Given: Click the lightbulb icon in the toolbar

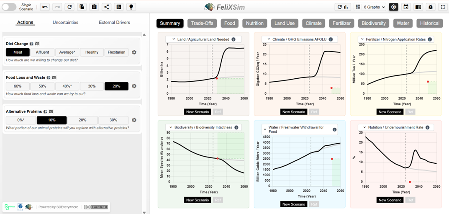Looking at the screenshot, I should pyautogui.click(x=131, y=7).
